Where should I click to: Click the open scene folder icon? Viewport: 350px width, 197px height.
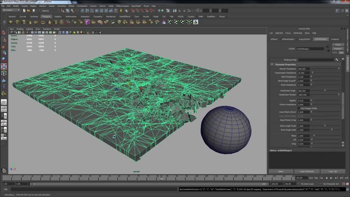[29, 11]
